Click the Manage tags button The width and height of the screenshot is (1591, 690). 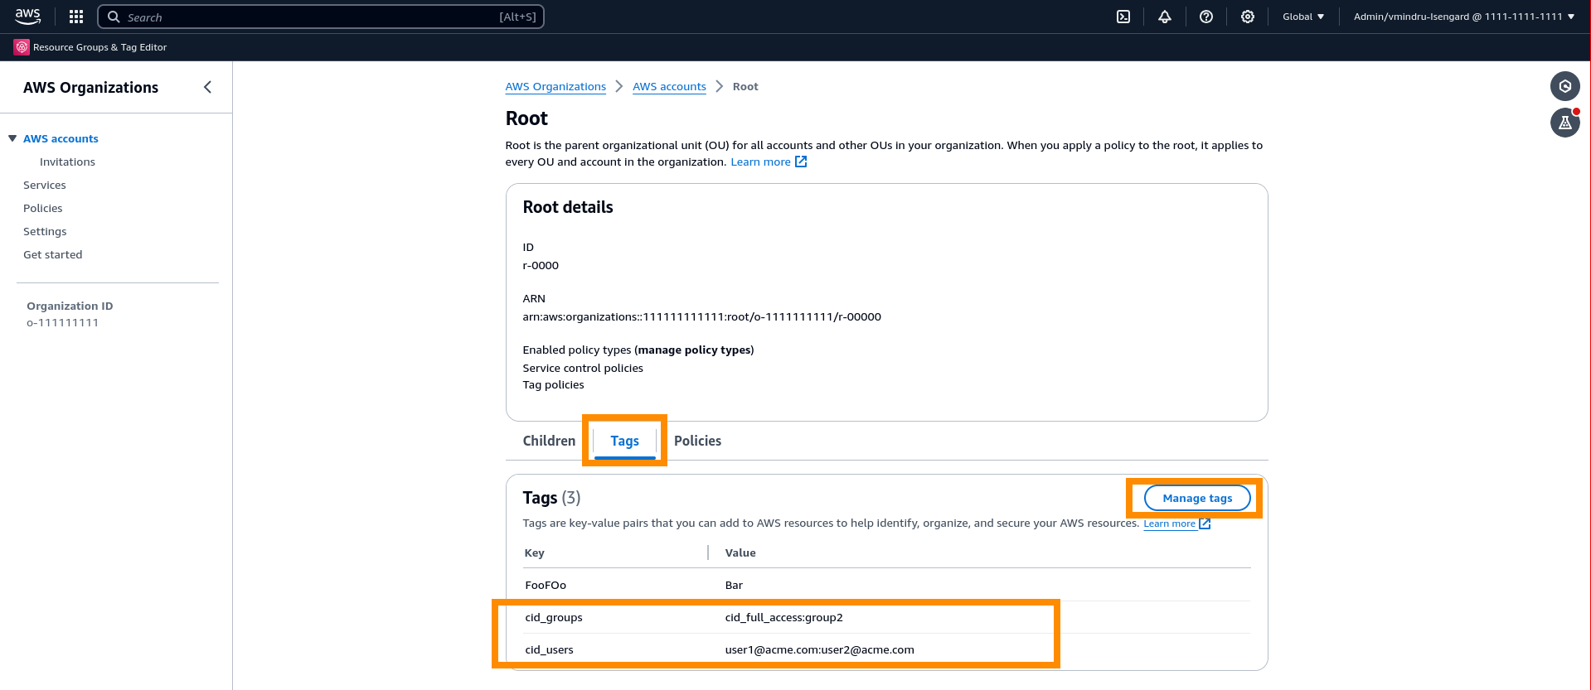[x=1197, y=498]
